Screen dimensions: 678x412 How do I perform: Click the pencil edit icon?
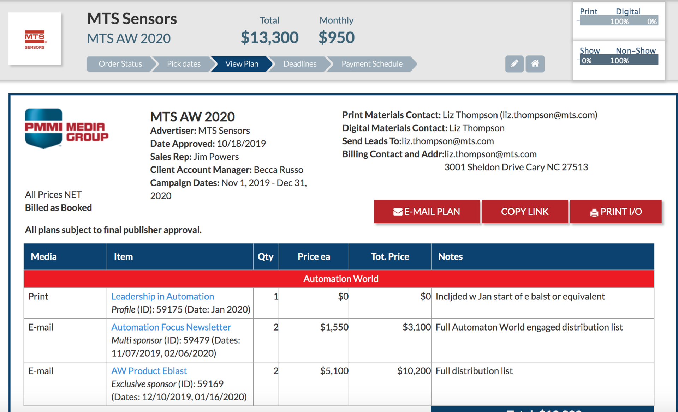pyautogui.click(x=514, y=64)
